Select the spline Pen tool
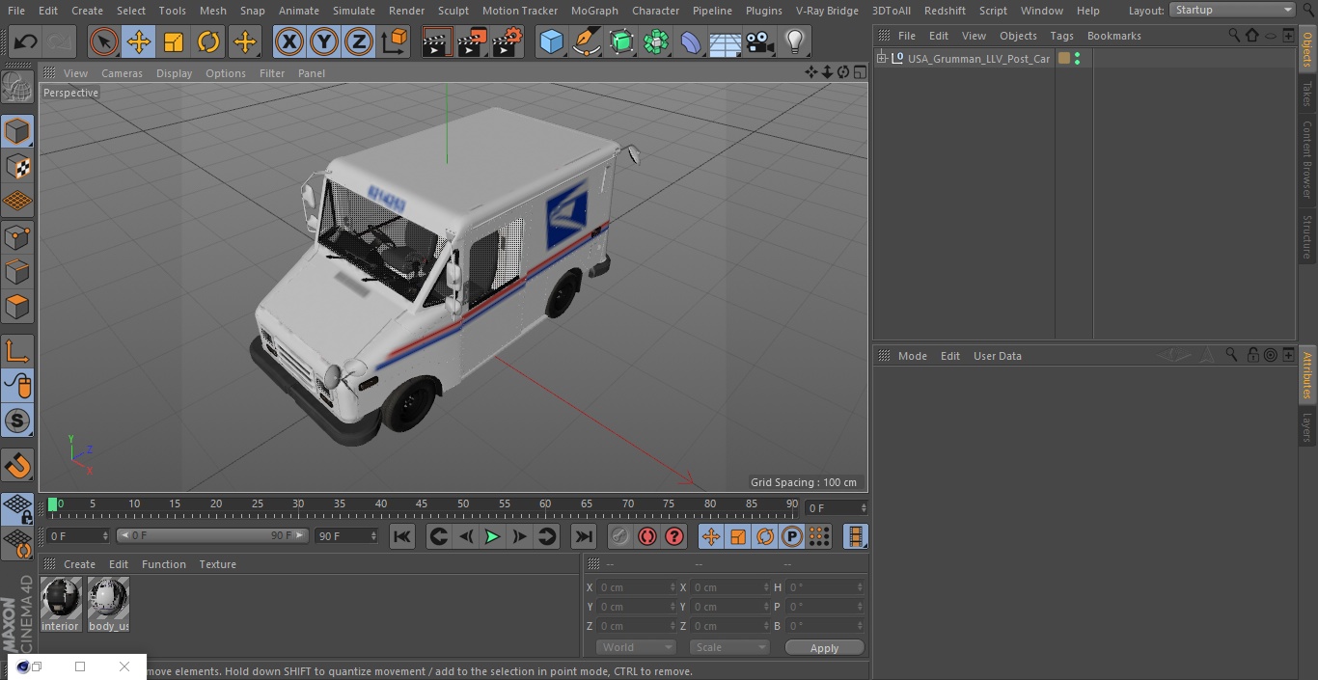Viewport: 1318px width, 680px height. tap(586, 41)
